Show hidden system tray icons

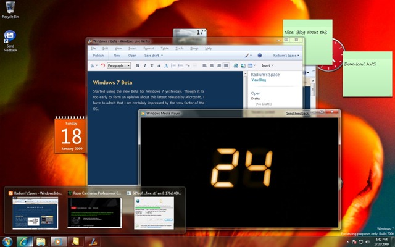click(x=348, y=242)
